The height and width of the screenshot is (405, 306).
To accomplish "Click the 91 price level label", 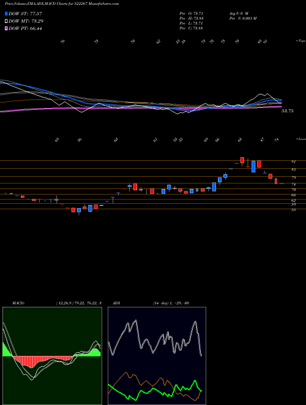I will [293, 161].
